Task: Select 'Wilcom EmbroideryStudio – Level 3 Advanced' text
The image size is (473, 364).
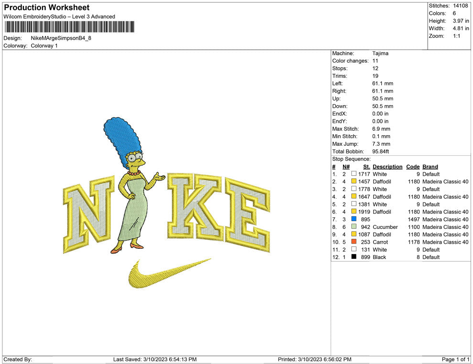Action: (59, 17)
